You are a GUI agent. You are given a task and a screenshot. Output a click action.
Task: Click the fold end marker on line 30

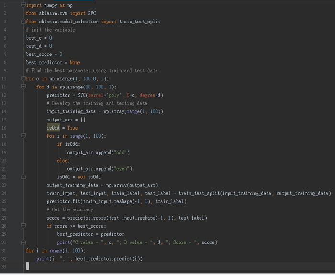pos(23,242)
